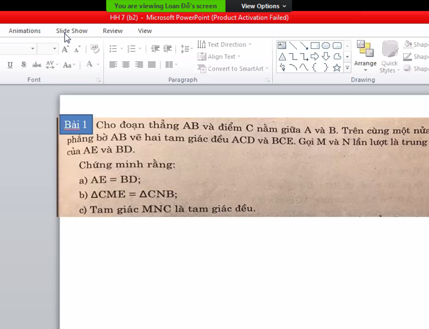
Task: Select the Left Brace shape
Action: [315, 67]
